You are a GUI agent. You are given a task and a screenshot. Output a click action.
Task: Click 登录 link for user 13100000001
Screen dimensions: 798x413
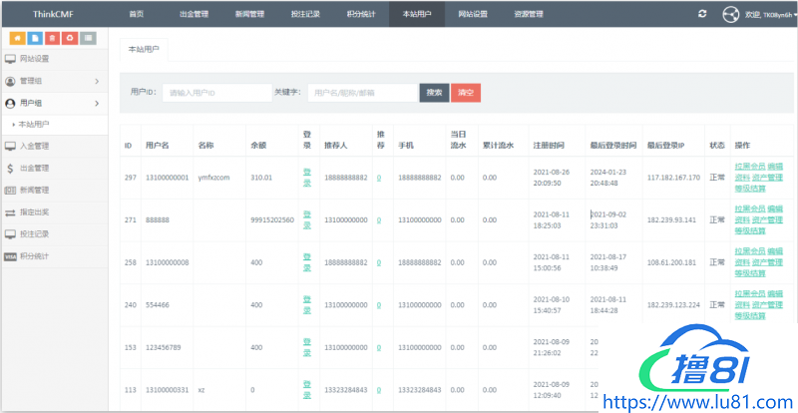307,178
